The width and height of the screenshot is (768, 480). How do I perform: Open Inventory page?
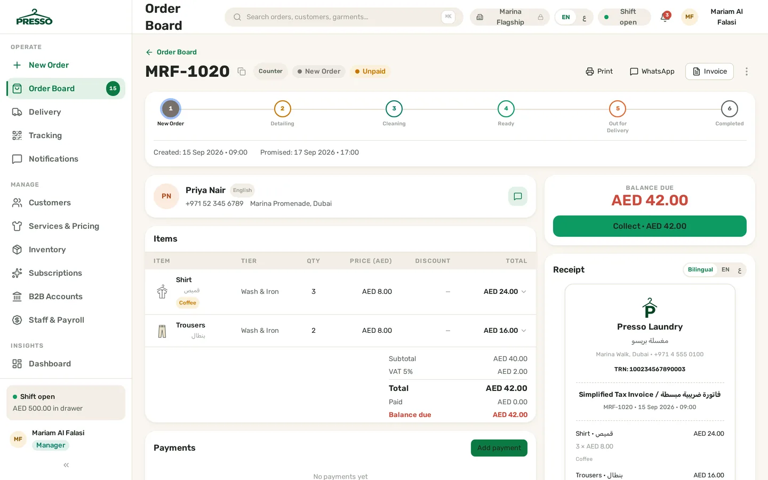[66, 250]
